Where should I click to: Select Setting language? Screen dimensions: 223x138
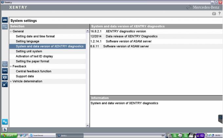click(28, 41)
